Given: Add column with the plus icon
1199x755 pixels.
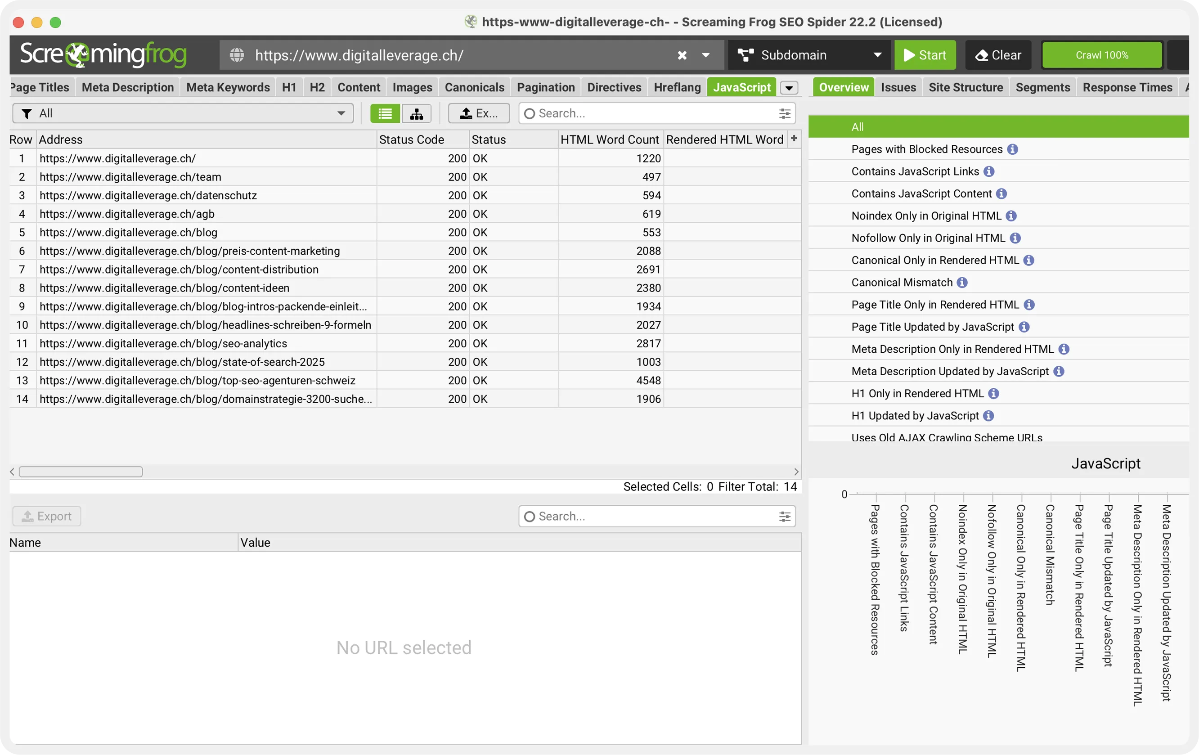Looking at the screenshot, I should click(x=794, y=139).
